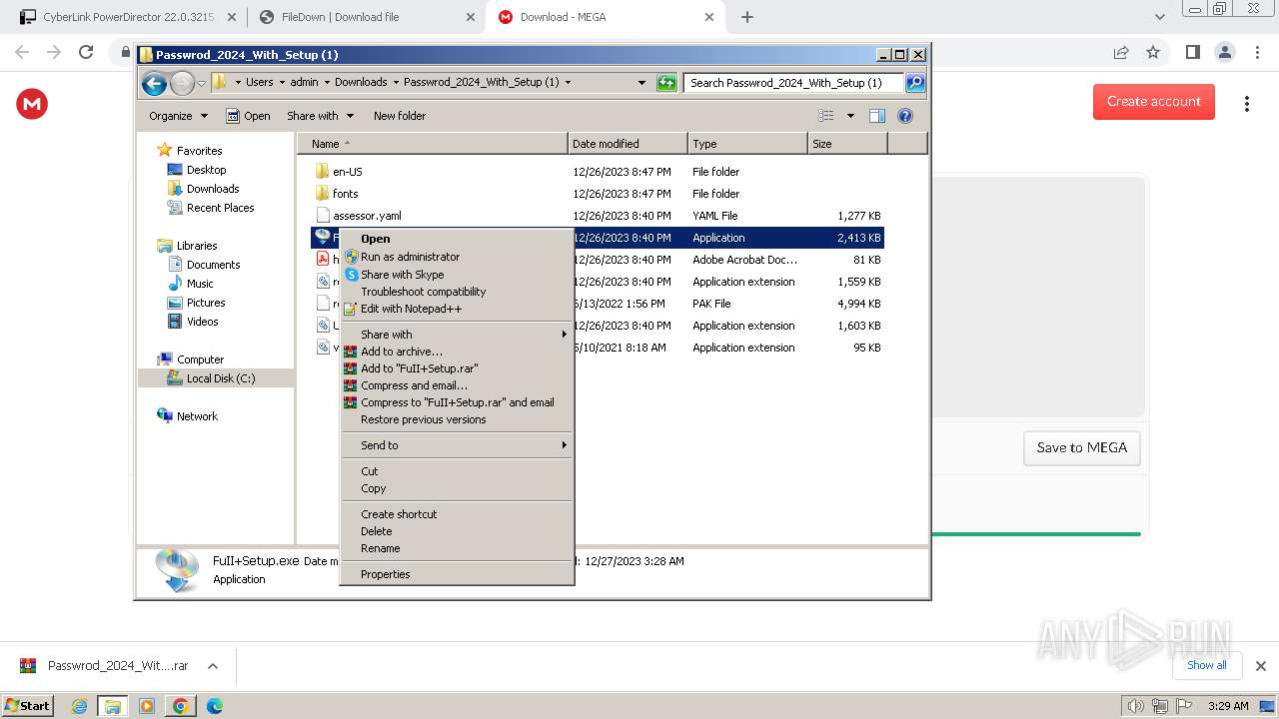Switch to the CyberLink PowerDirector tab

(127, 17)
